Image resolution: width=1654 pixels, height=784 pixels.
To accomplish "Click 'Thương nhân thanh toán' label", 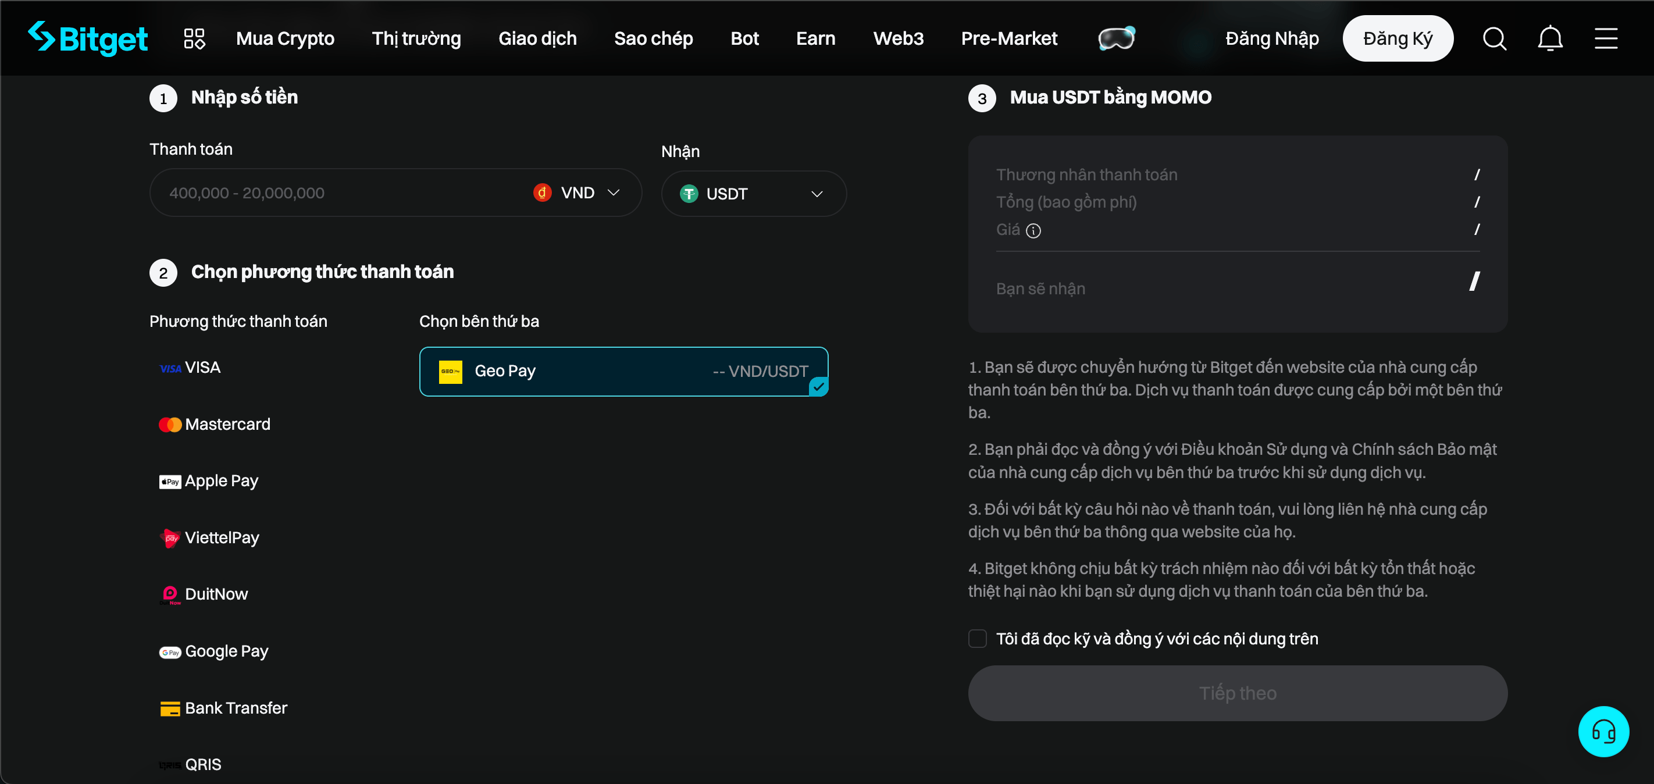I will pos(1086,174).
